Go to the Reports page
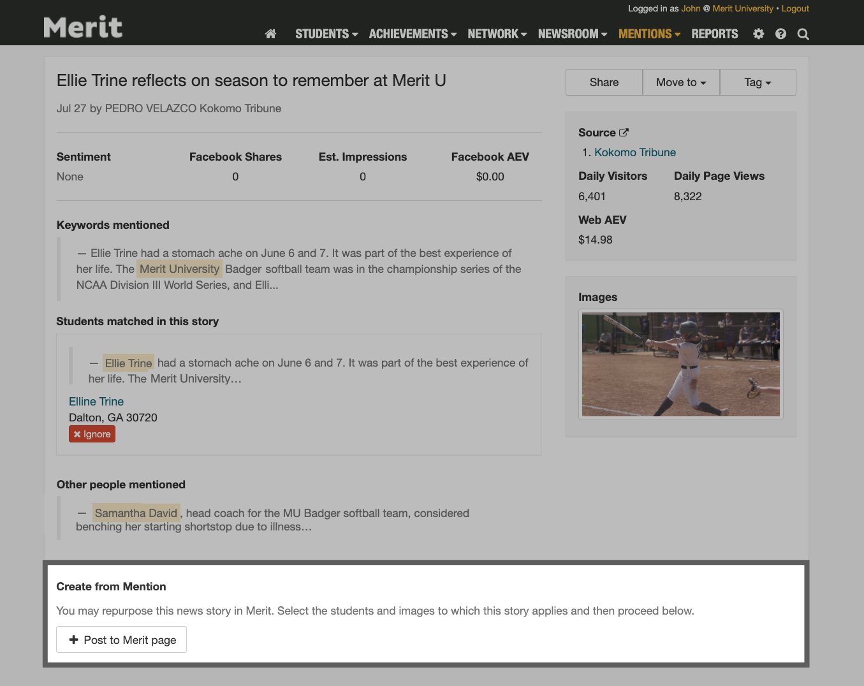Screen dimensions: 864x686 [714, 34]
